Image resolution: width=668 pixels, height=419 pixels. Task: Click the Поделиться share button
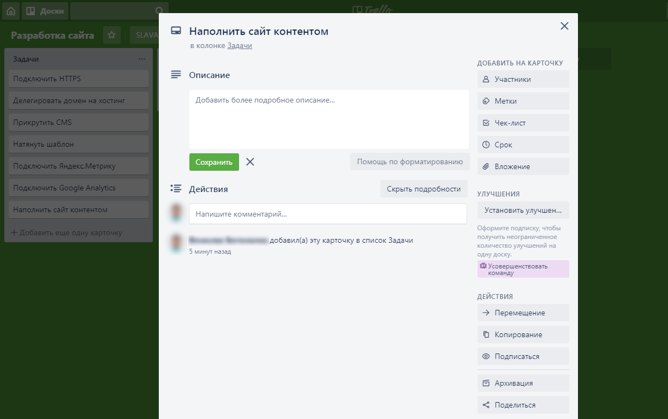point(523,405)
